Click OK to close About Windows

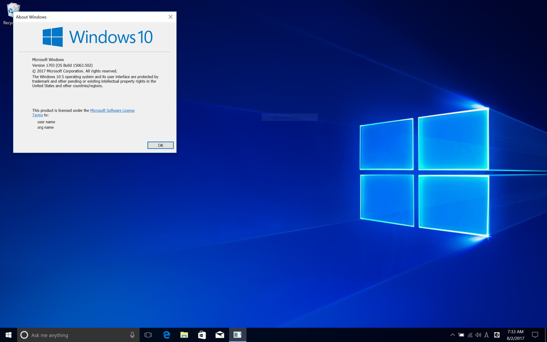point(160,145)
